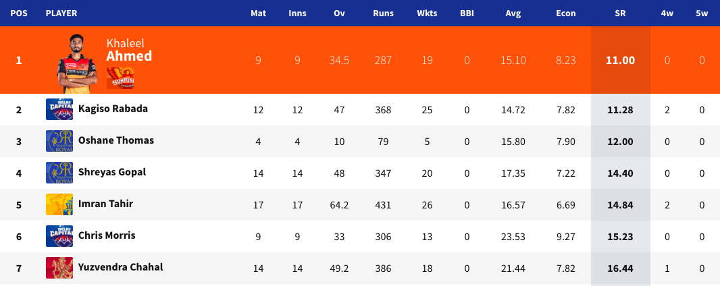Open Kagiso Rabada's player profile
720x286 pixels.
click(x=113, y=109)
